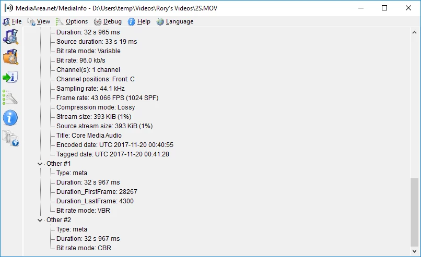
Task: Select the Channel(s): 1 channel row
Action: (x=88, y=70)
